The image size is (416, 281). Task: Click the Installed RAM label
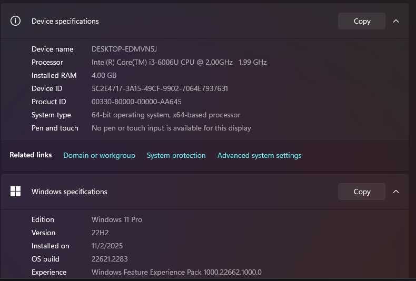54,75
